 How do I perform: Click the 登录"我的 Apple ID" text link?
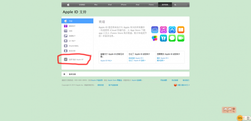click(x=76, y=60)
